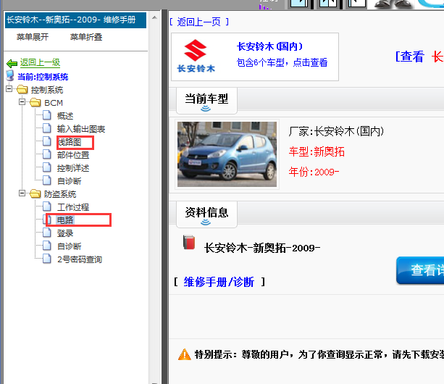Click the green back arrow icon
This screenshot has height=384, width=444.
coord(12,63)
